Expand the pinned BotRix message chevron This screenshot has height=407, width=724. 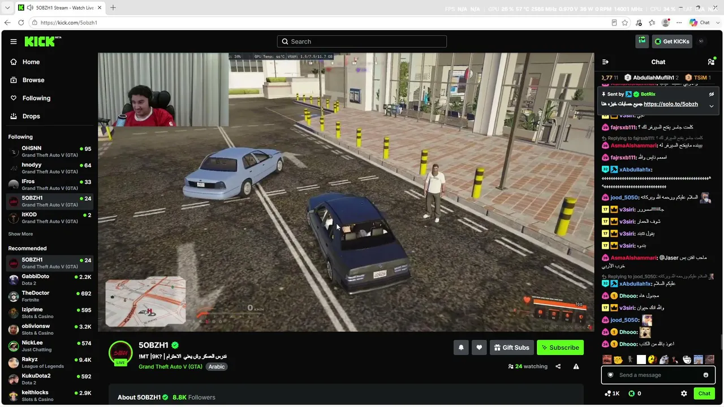(x=712, y=106)
